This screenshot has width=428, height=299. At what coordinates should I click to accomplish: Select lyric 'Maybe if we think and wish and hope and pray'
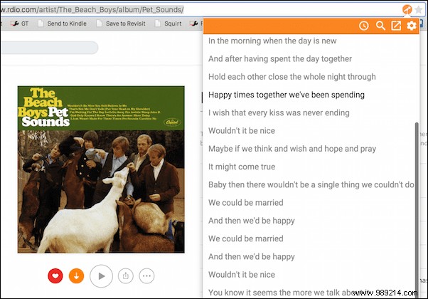tap(292, 149)
